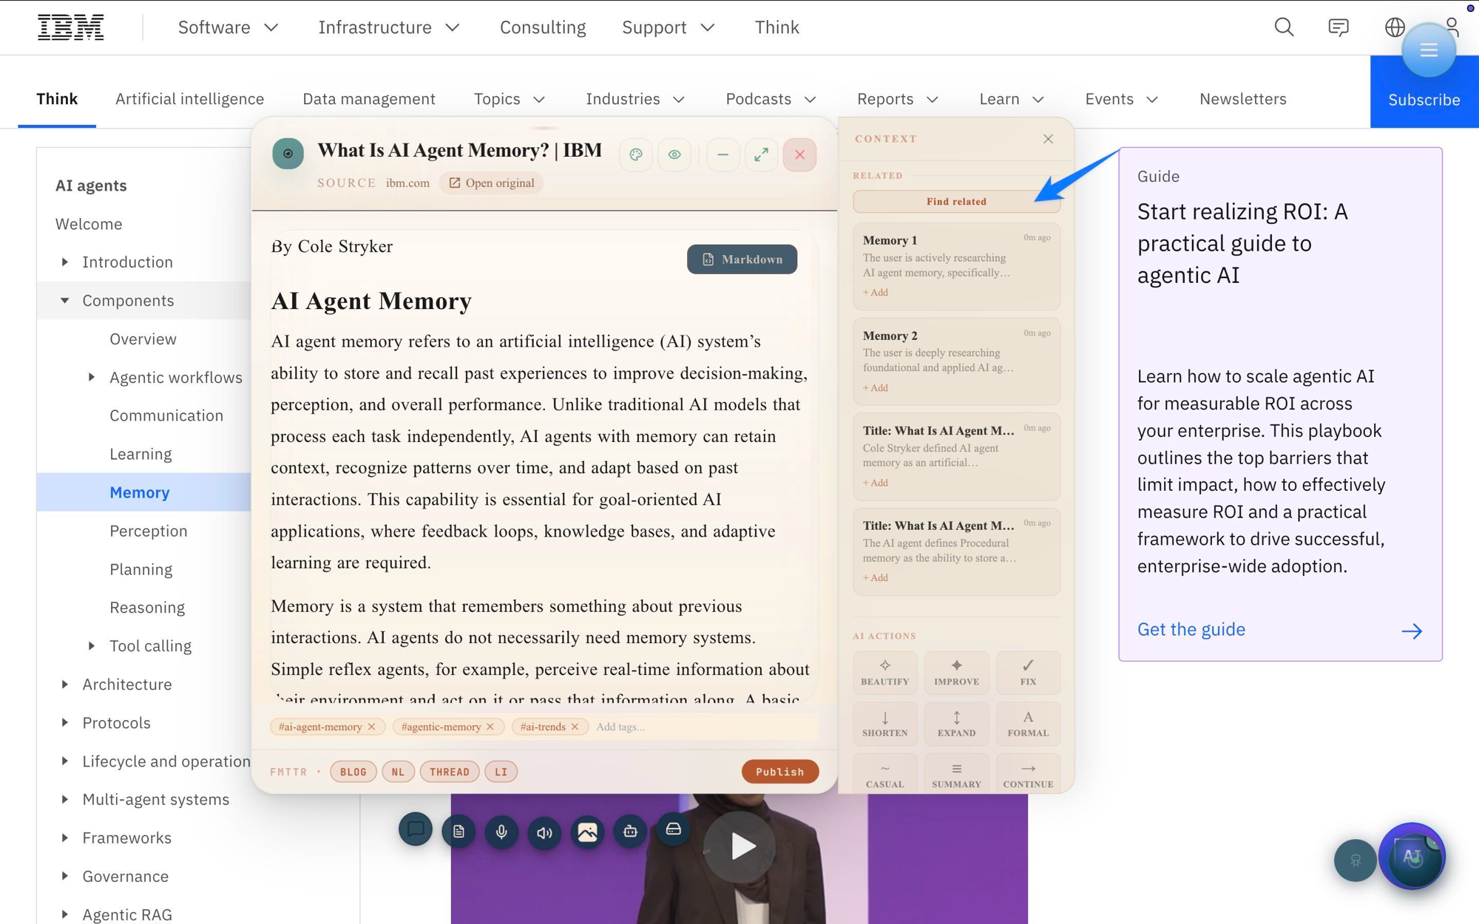
Task: Open the chat bubble icon in IBM header
Action: (1338, 27)
